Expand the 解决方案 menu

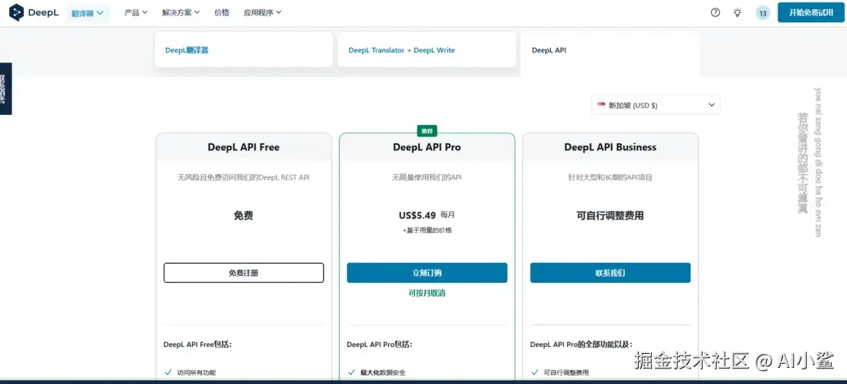(181, 12)
